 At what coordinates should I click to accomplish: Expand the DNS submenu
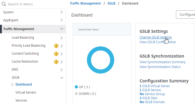click(62, 70)
